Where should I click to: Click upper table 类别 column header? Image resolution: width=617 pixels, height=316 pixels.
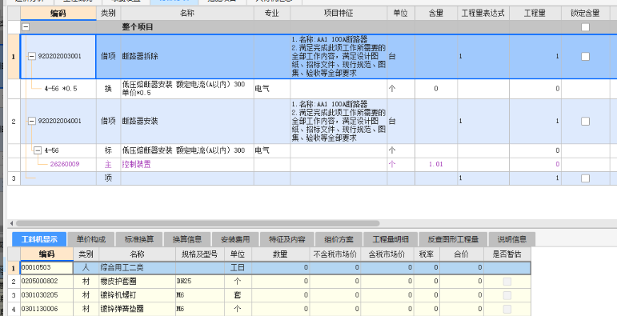coord(108,14)
